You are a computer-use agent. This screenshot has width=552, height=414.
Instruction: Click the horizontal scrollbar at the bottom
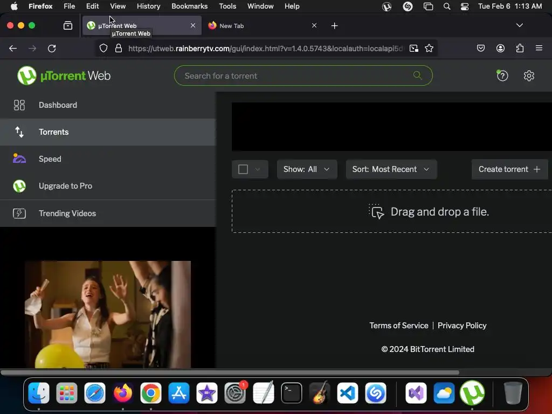[x=230, y=372]
